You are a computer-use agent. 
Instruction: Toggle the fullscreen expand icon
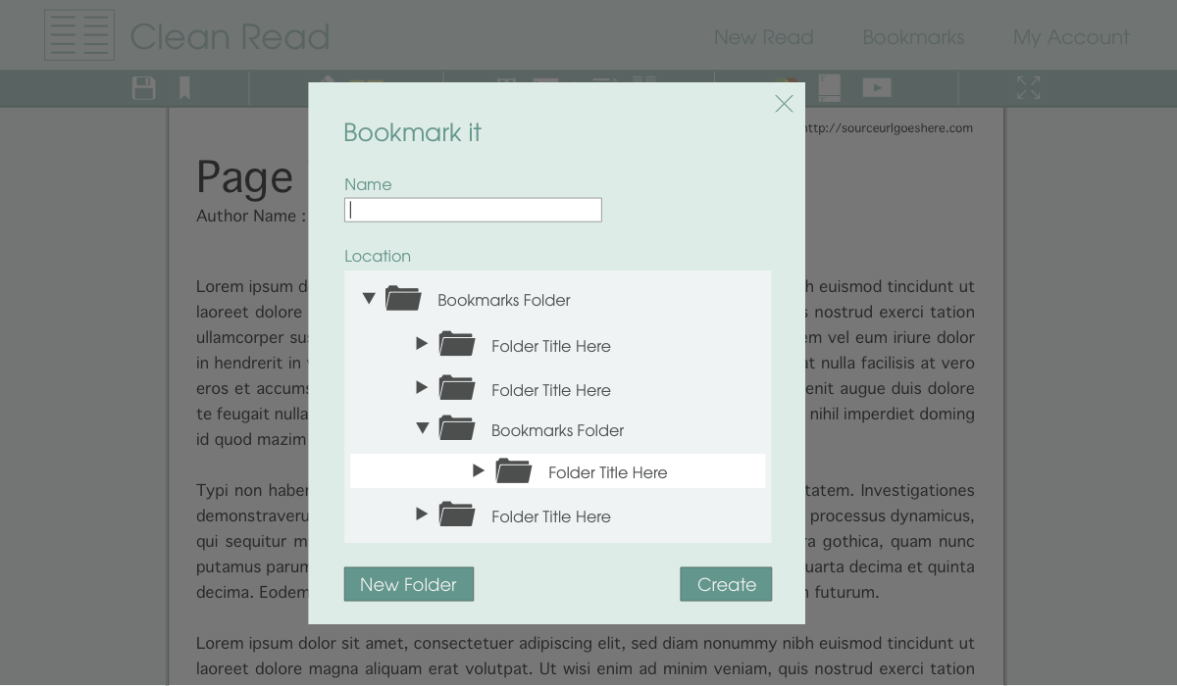[1028, 88]
